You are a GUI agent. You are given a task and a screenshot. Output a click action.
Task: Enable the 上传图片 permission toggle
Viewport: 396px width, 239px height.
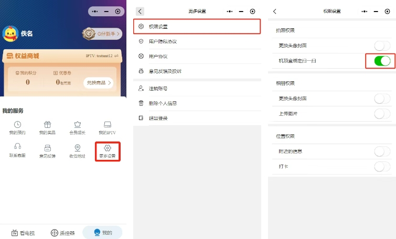382,113
